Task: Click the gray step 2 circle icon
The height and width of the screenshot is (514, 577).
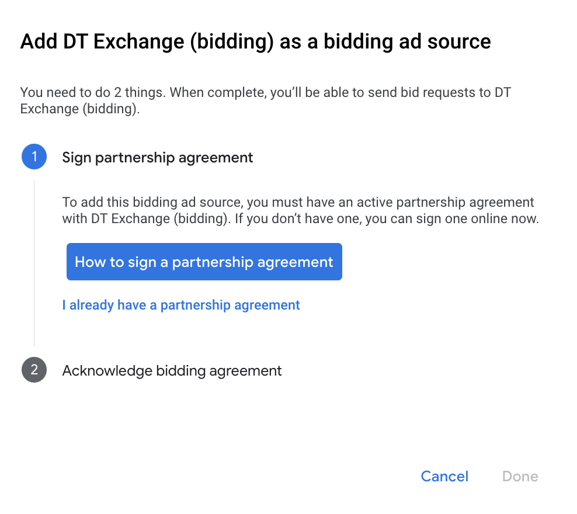Action: pyautogui.click(x=34, y=370)
